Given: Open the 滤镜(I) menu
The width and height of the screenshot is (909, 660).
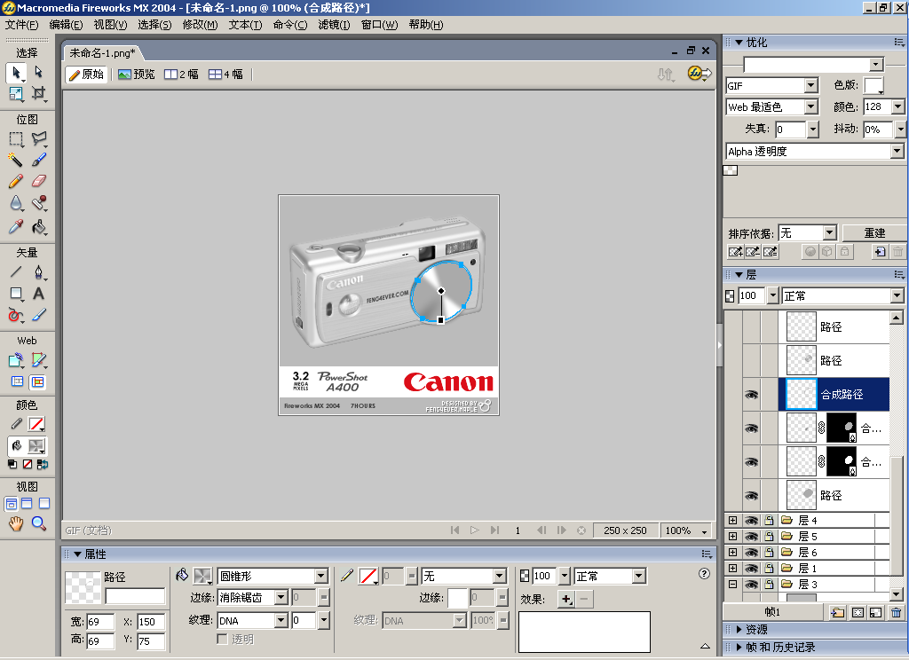Looking at the screenshot, I should (334, 24).
